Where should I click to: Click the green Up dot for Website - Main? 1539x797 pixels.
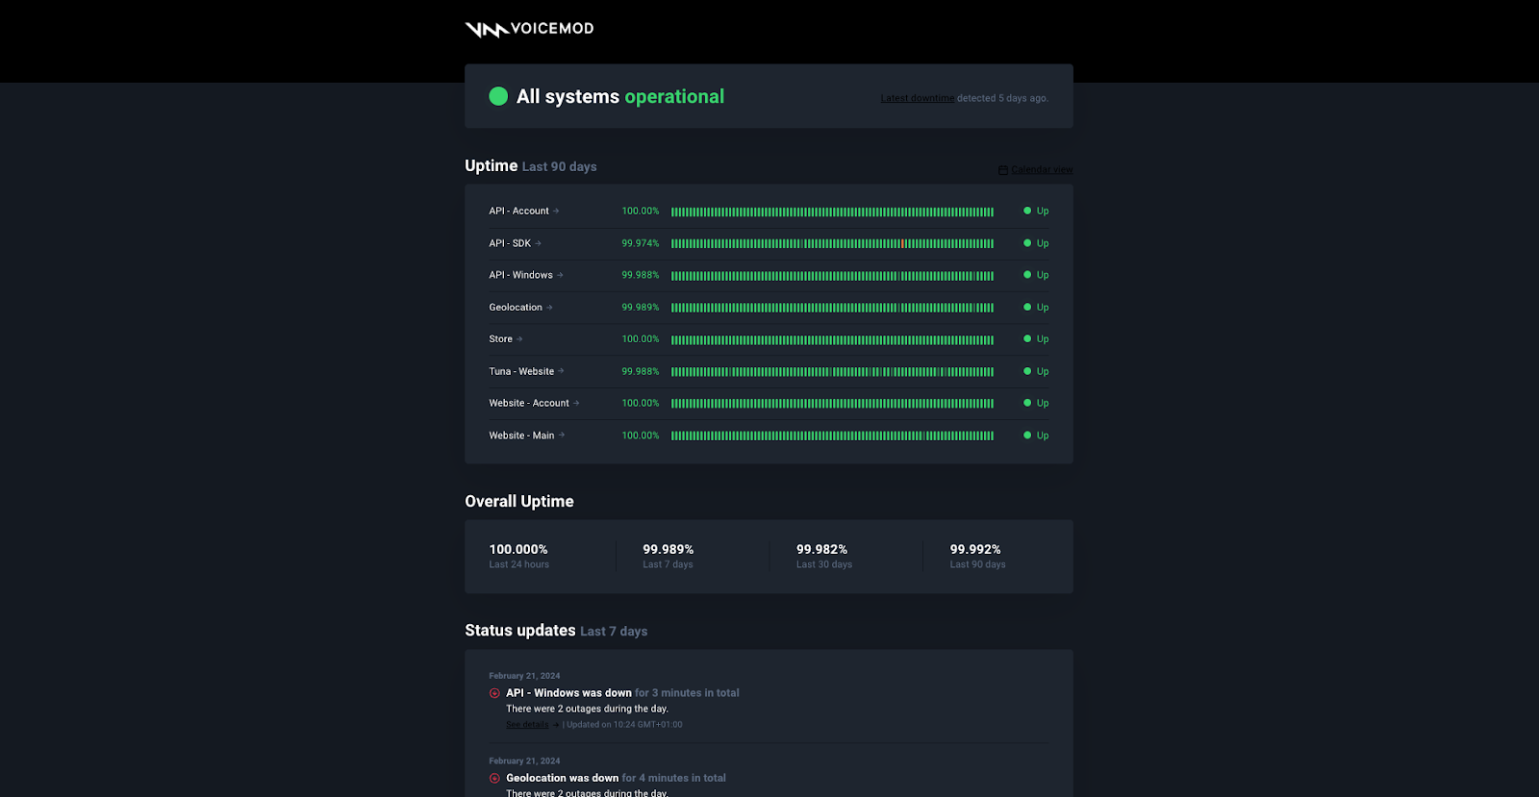pos(1027,436)
